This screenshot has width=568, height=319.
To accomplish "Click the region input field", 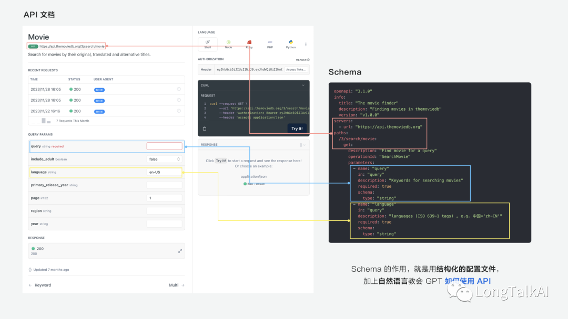I will [165, 210].
